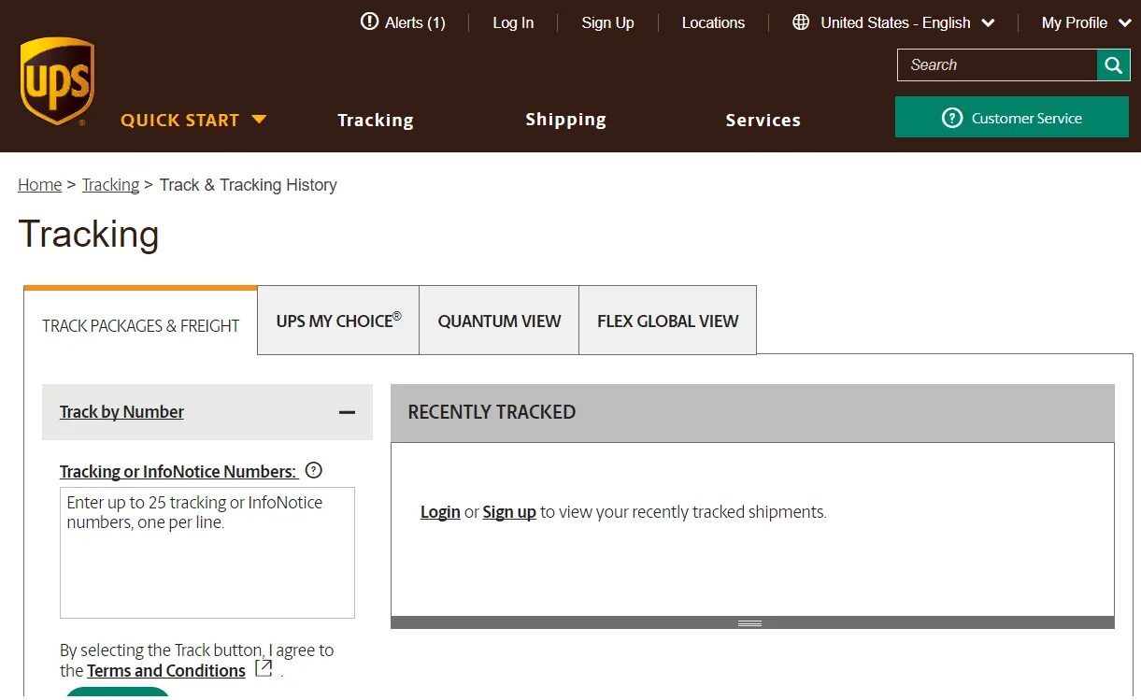Collapse Track by Number with minus icon
Viewport: 1141px width, 700px height.
(347, 412)
